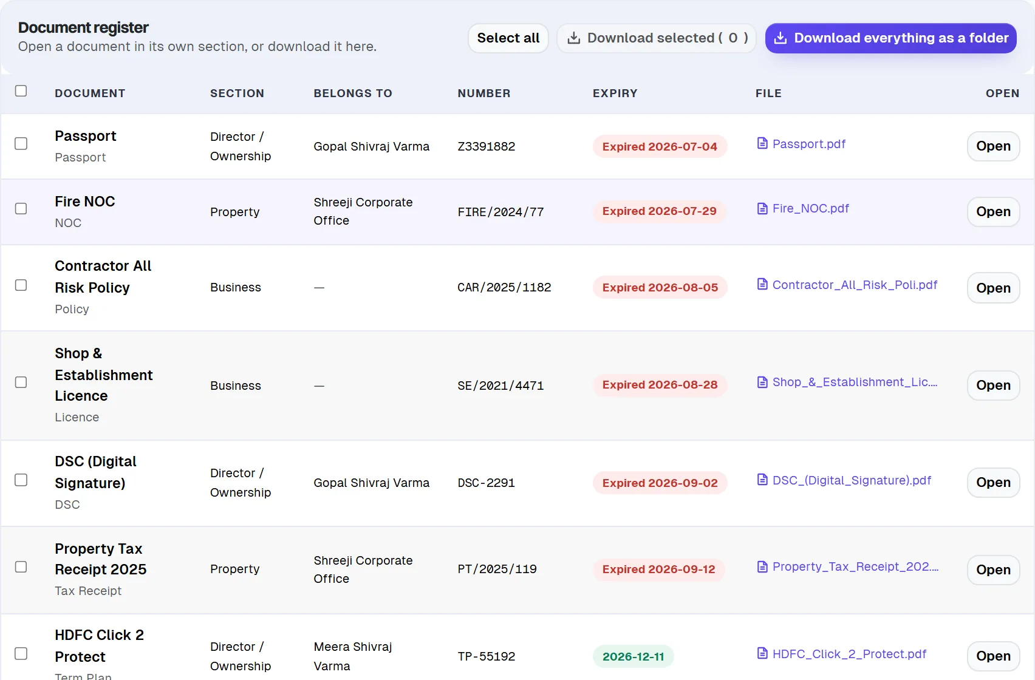This screenshot has height=680, width=1035.
Task: Open the DSC (Digital Signature) document
Action: pos(993,483)
